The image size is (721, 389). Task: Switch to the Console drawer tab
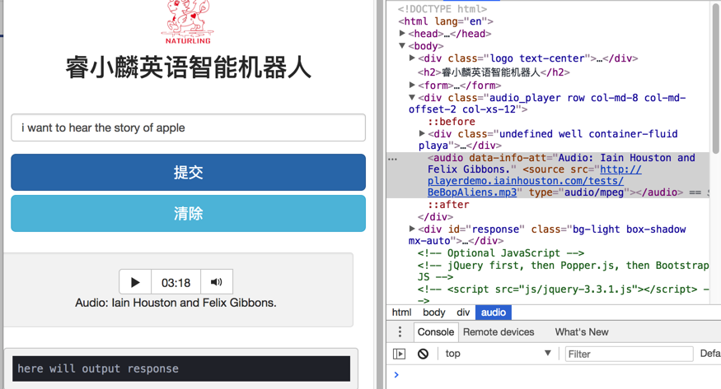coord(435,332)
